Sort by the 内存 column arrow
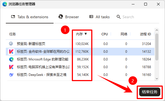This screenshot has width=165, height=101. tap(86, 34)
